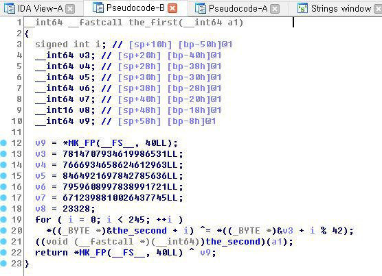The image size is (382, 276).
Task: Switch to the Pseudocode-A tab
Action: (x=238, y=9)
